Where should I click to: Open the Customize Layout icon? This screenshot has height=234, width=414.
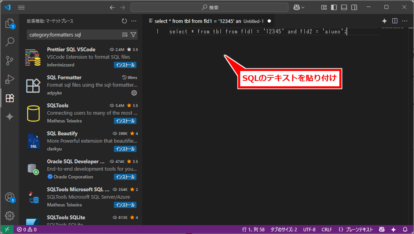point(324,7)
